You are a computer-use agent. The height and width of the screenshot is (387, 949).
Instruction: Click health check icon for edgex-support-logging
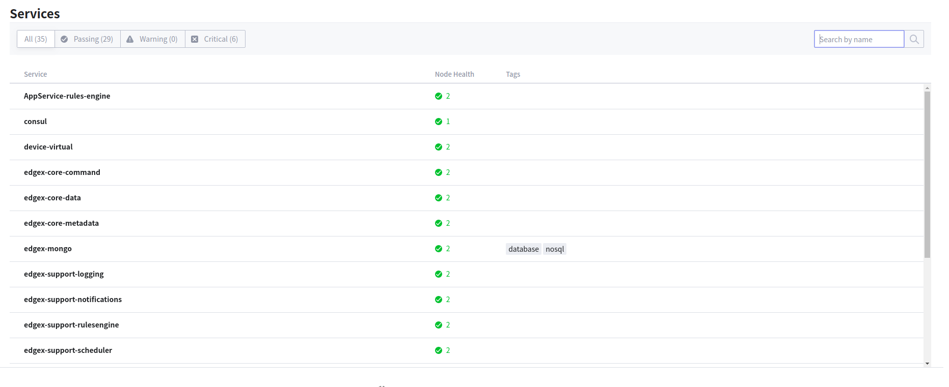pyautogui.click(x=438, y=274)
